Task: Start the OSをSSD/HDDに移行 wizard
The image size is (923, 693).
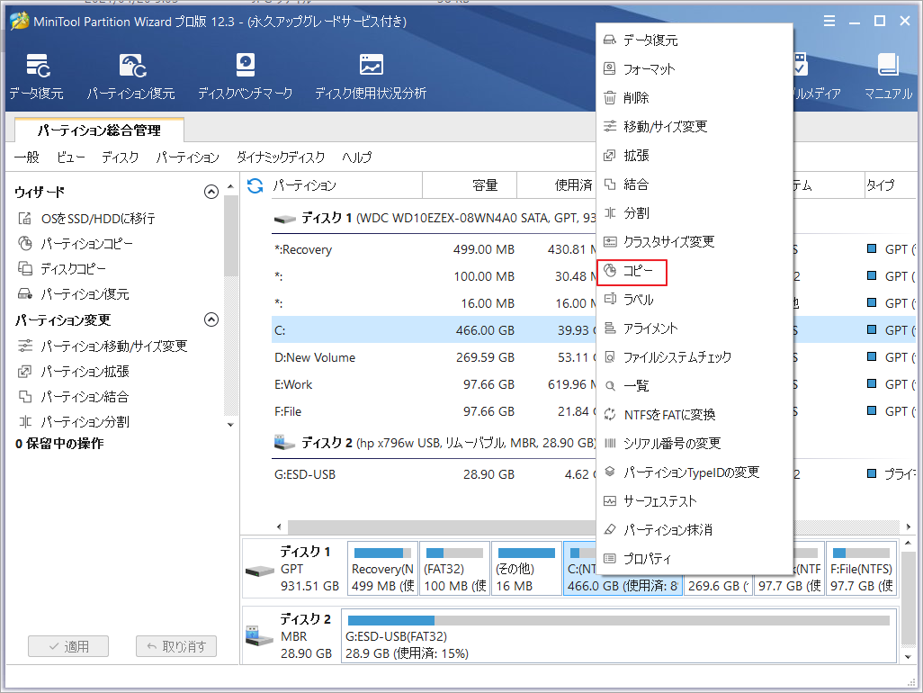Action: [x=86, y=219]
